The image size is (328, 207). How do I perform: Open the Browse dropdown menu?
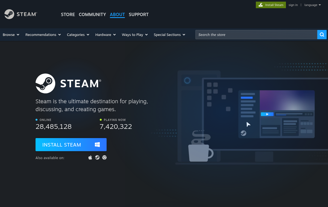coord(11,35)
